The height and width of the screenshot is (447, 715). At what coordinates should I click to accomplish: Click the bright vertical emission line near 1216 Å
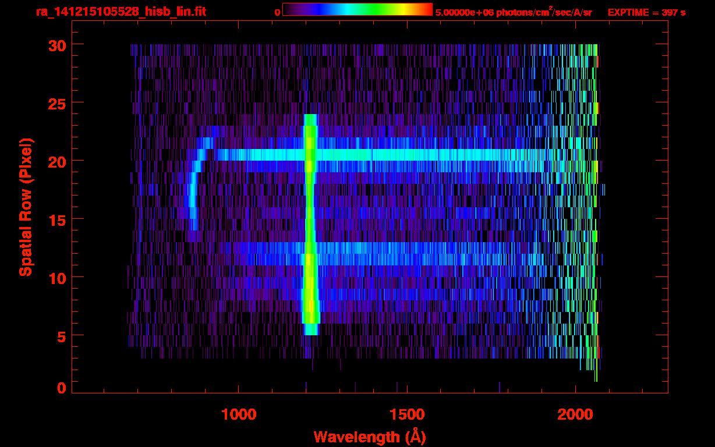coord(310,225)
